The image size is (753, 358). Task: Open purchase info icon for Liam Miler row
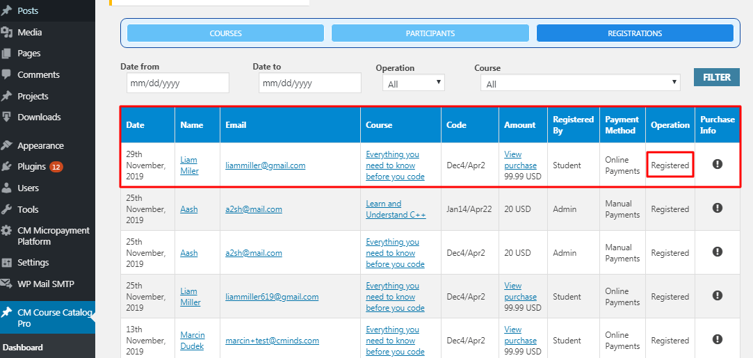[718, 164]
